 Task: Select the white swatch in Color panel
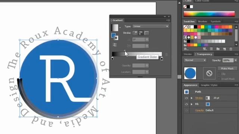pos(192,7)
